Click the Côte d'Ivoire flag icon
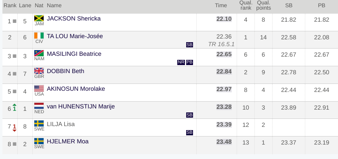 pos(39,36)
